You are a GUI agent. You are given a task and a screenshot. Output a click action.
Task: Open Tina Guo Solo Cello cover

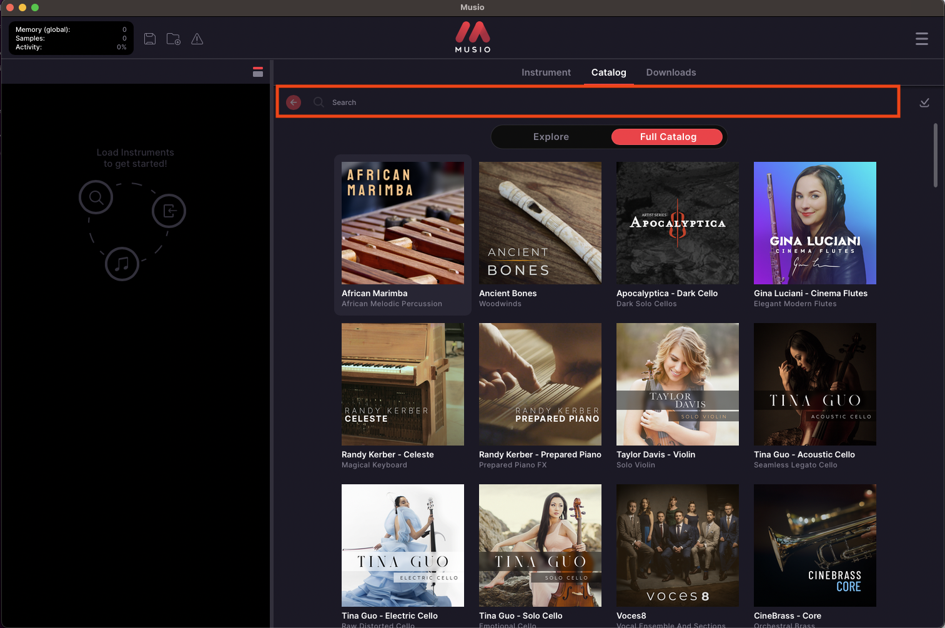[x=540, y=546]
